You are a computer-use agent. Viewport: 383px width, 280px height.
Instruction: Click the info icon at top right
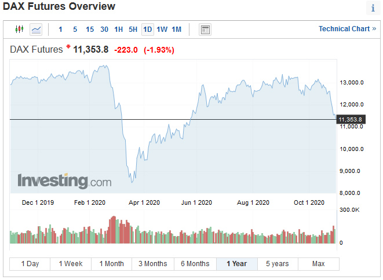373,8
